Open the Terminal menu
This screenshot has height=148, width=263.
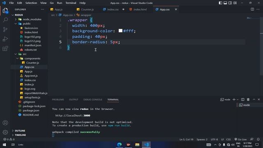coord(71,3)
